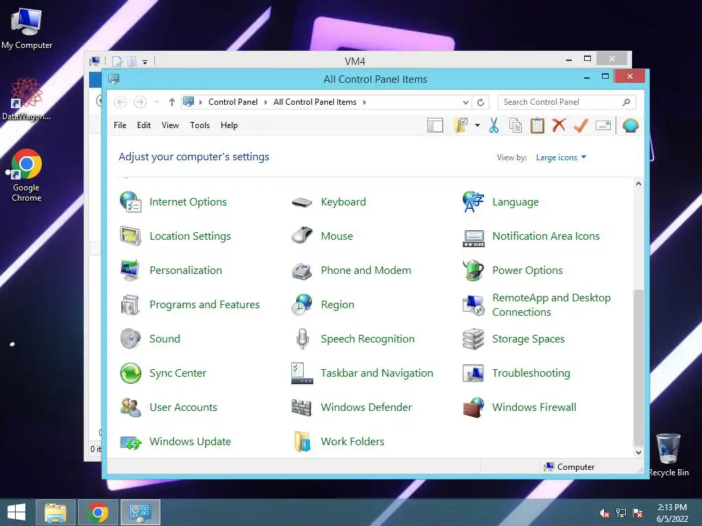
Task: Open the Language settings icon
Action: [473, 202]
